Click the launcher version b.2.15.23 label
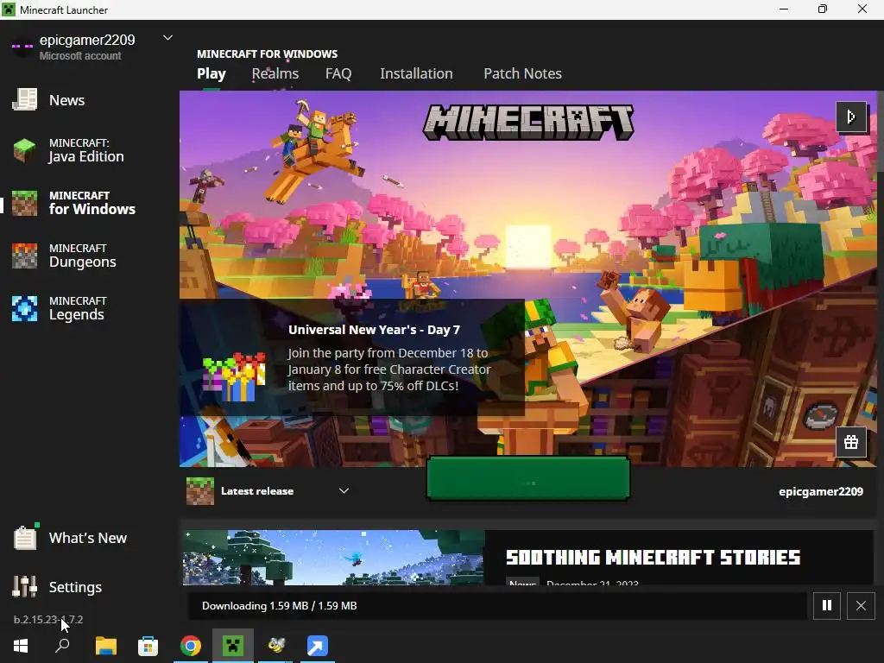Screen dimensions: 884x663 pyautogui.click(x=48, y=620)
